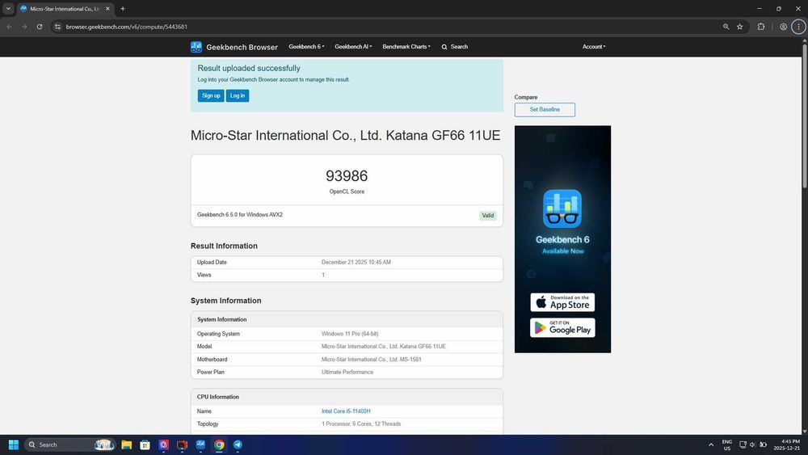
Task: Click the Geekbench Browser logo icon
Action: (196, 47)
